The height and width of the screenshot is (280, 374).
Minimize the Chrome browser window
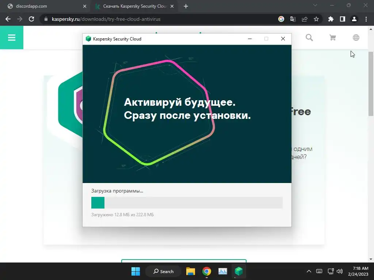coord(332,5)
